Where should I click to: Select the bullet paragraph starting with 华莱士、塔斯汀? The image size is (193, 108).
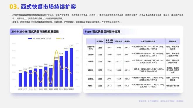tap(66, 22)
